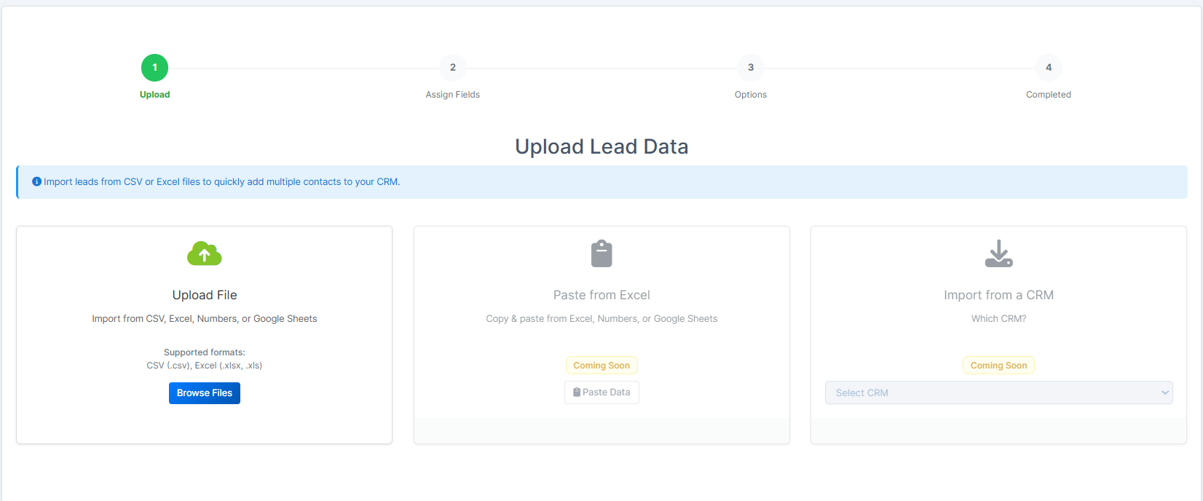Click the Assign Fields step label

point(452,95)
